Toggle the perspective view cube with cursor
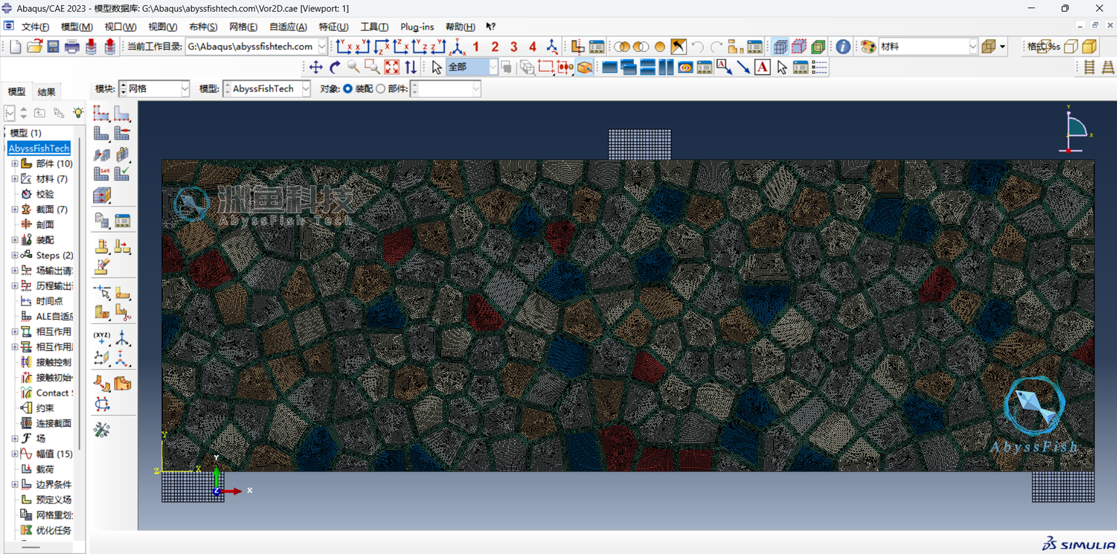 pyautogui.click(x=585, y=68)
